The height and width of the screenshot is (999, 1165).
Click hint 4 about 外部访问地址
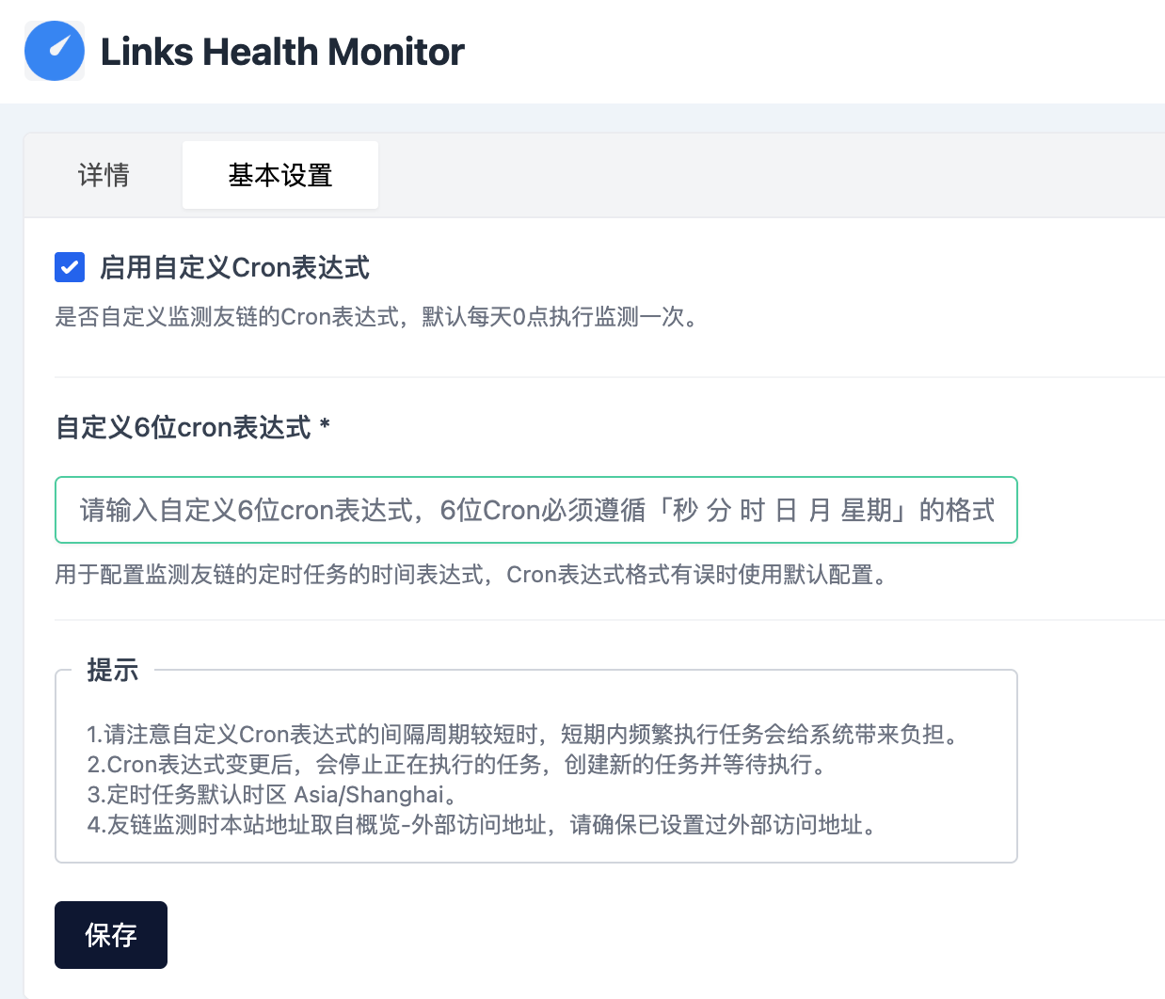[x=482, y=825]
